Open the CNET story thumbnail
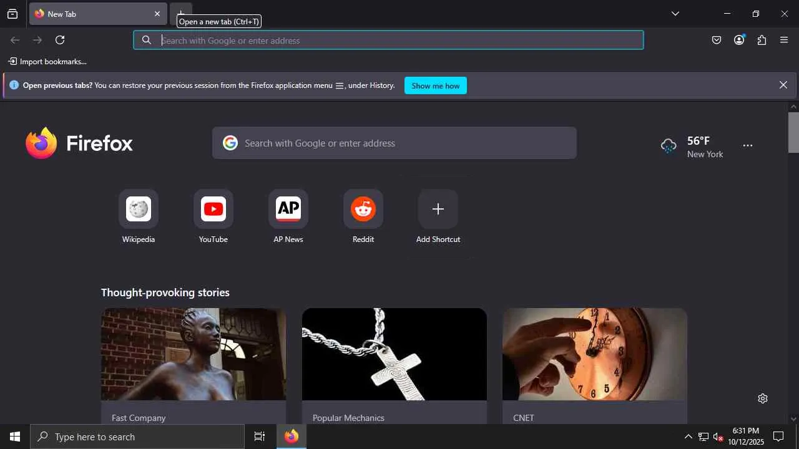The height and width of the screenshot is (449, 799). pyautogui.click(x=595, y=354)
